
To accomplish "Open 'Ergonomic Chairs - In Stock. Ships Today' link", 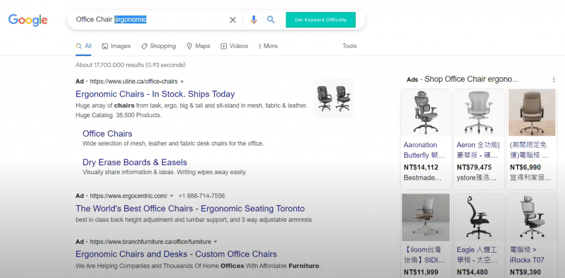I will (x=155, y=94).
